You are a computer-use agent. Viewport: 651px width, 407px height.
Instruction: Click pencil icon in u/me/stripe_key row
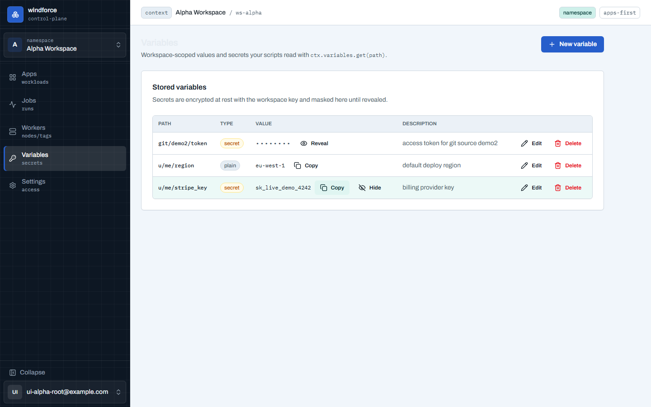pyautogui.click(x=524, y=188)
